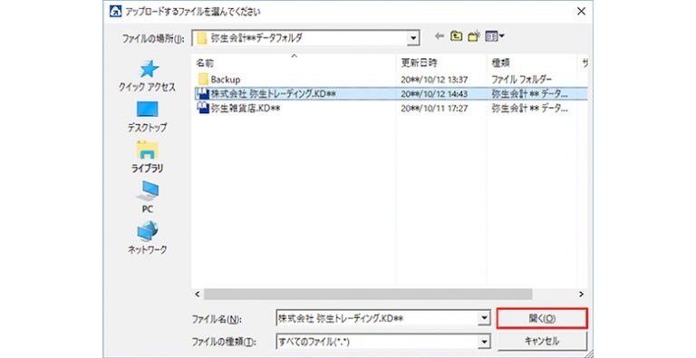Select 株式会社 弥生トレーディング.KD** file name
The image size is (696, 358).
[x=274, y=93]
